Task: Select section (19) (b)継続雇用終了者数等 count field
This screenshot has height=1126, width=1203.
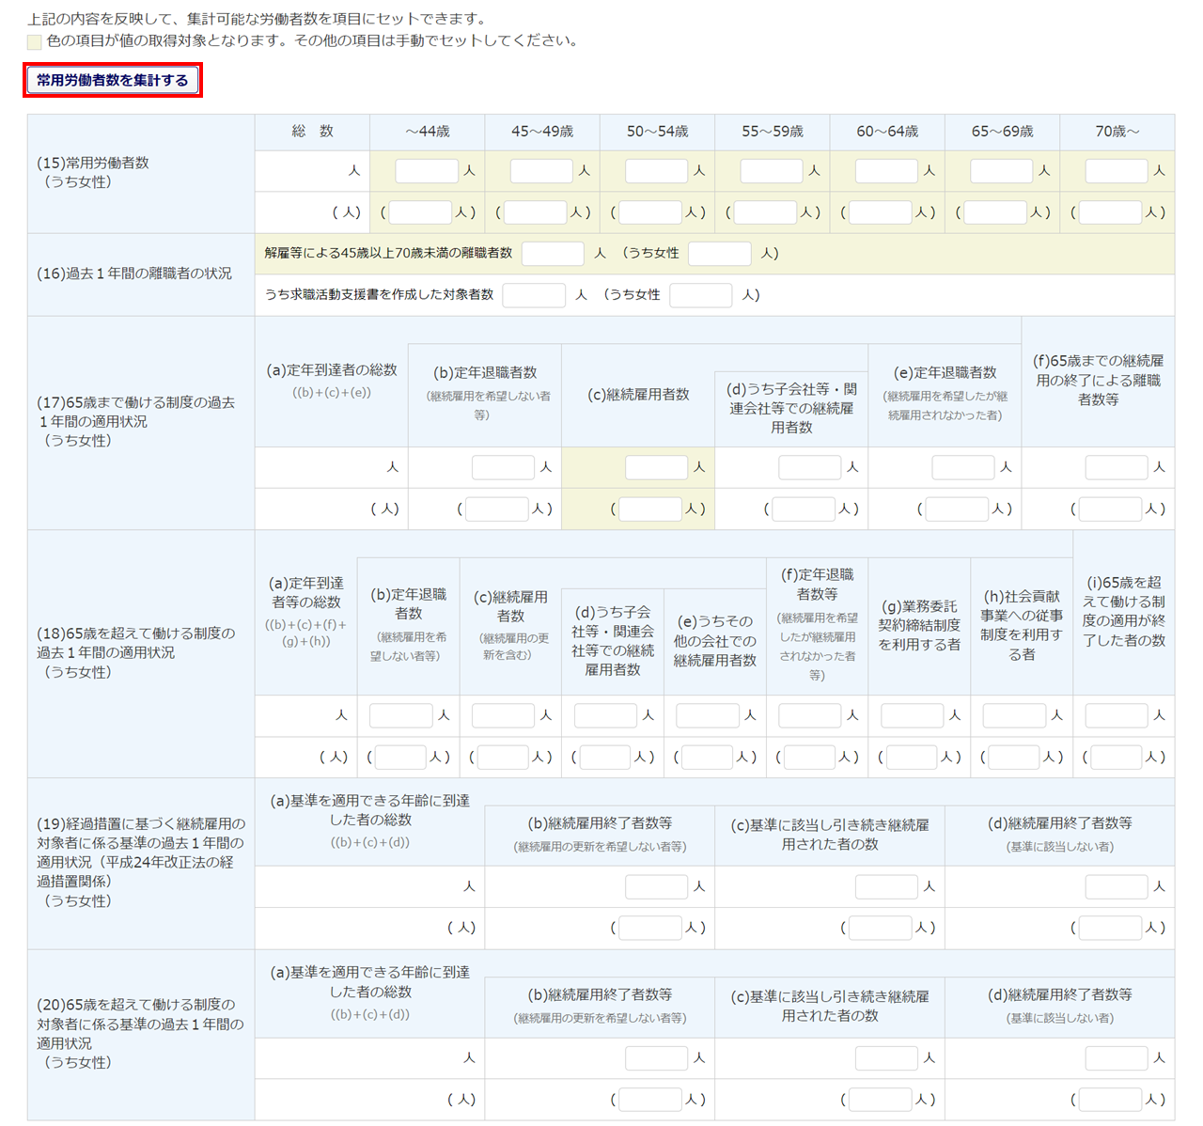Action: click(656, 886)
